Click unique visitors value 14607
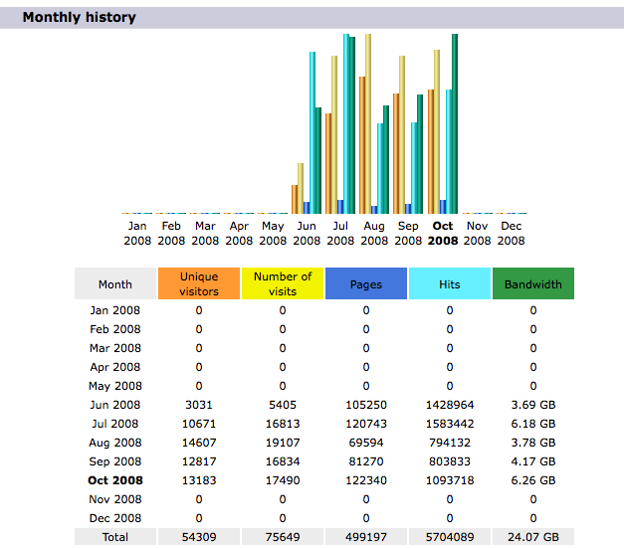 pyautogui.click(x=199, y=443)
